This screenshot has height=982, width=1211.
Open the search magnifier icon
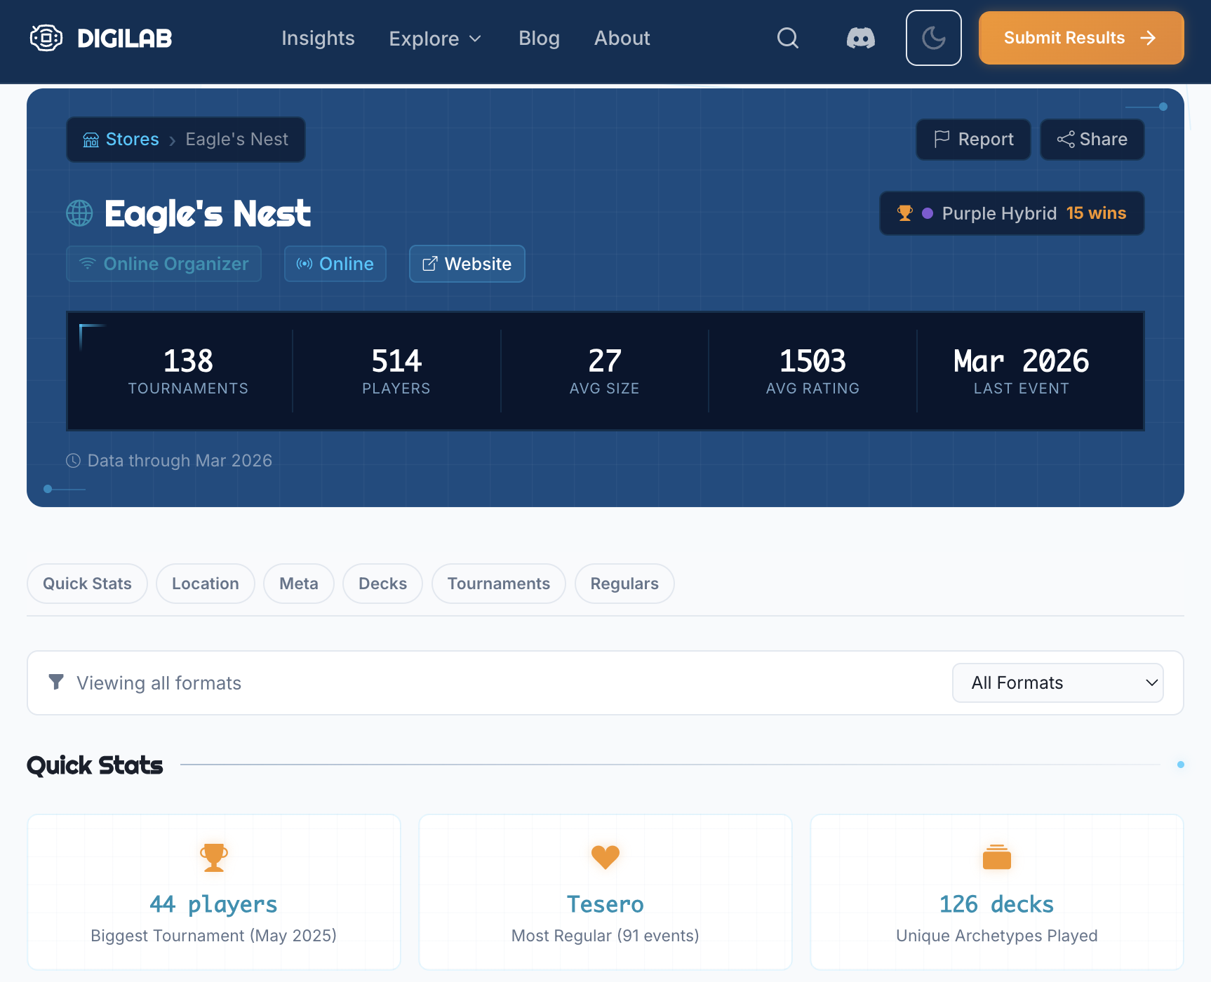(x=788, y=38)
